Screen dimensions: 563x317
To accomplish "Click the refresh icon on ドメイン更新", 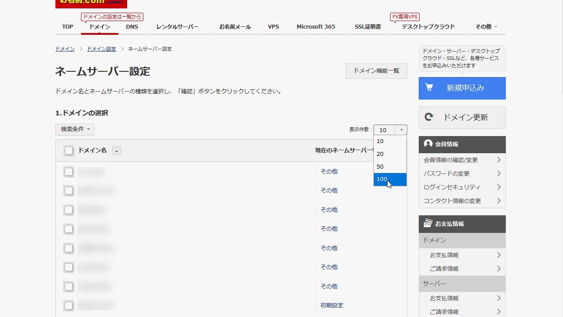I will click(x=429, y=117).
